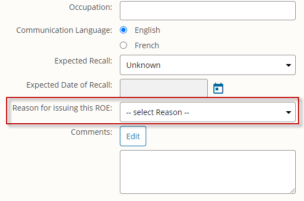Click the Occupation field label
The width and height of the screenshot is (304, 201).
pos(91,7)
